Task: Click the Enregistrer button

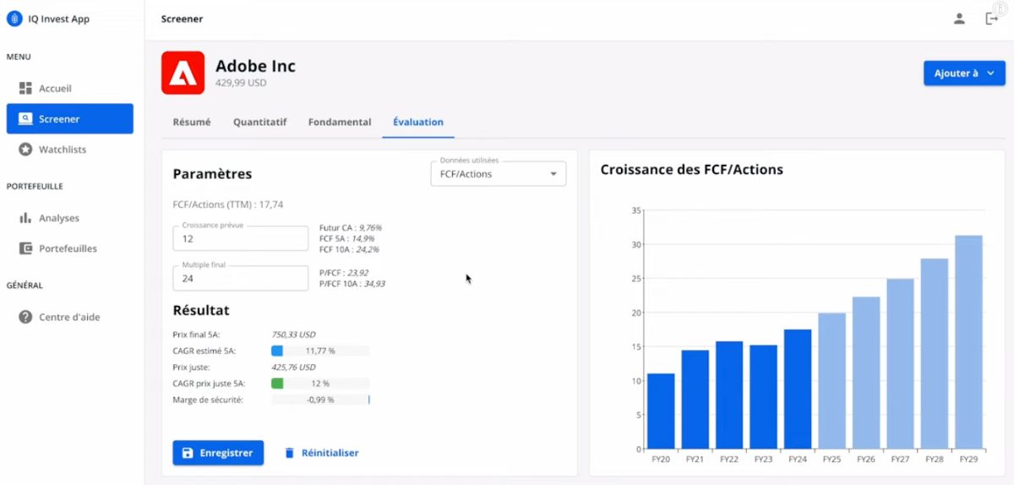Action: pos(218,453)
